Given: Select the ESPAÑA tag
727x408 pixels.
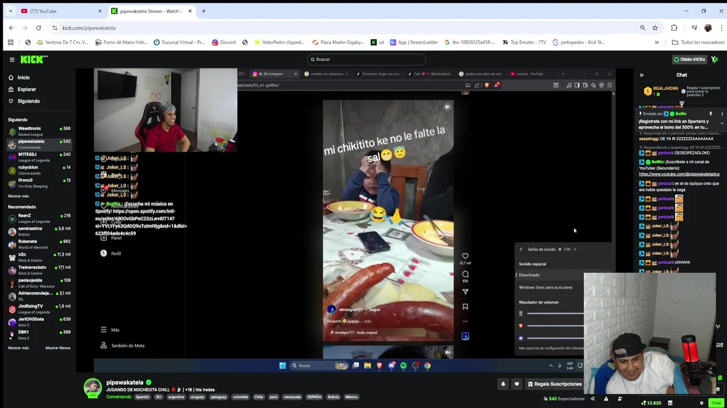Looking at the screenshot, I should coord(314,397).
